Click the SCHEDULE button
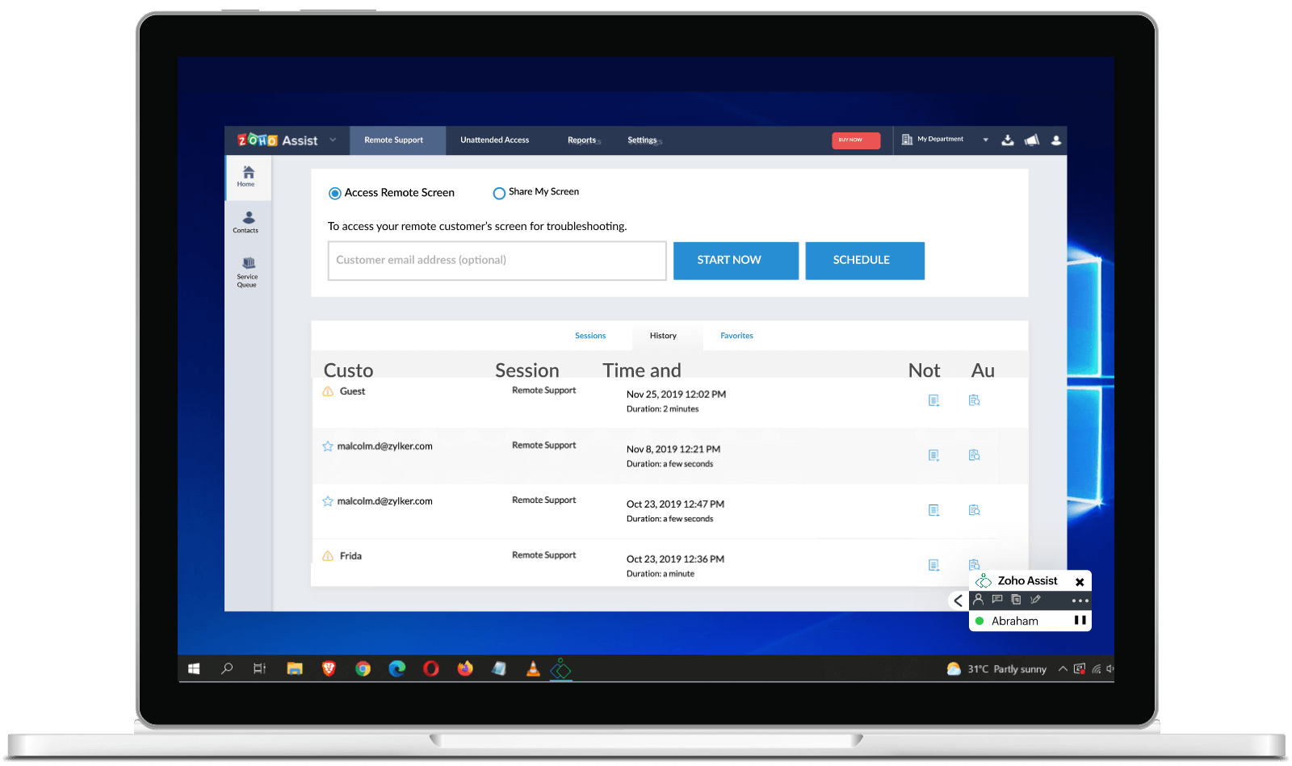1292x766 pixels. click(x=865, y=261)
